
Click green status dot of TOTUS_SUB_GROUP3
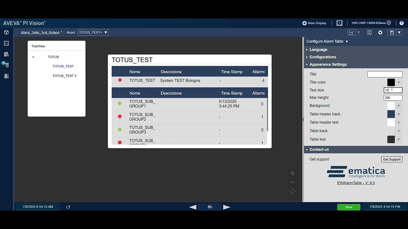[x=120, y=129]
